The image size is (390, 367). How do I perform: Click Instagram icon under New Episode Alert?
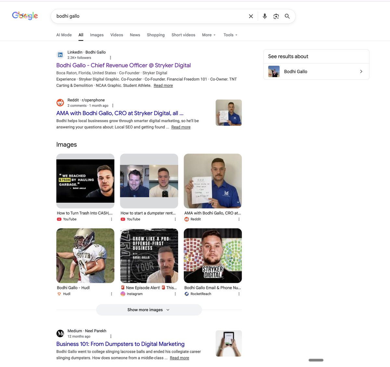coord(123,294)
